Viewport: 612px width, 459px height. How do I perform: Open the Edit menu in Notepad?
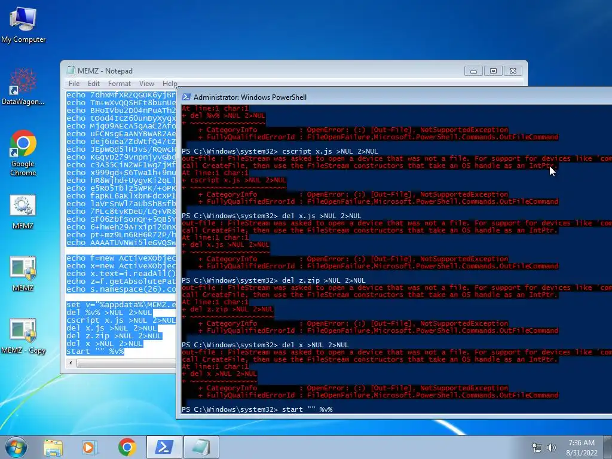(94, 84)
